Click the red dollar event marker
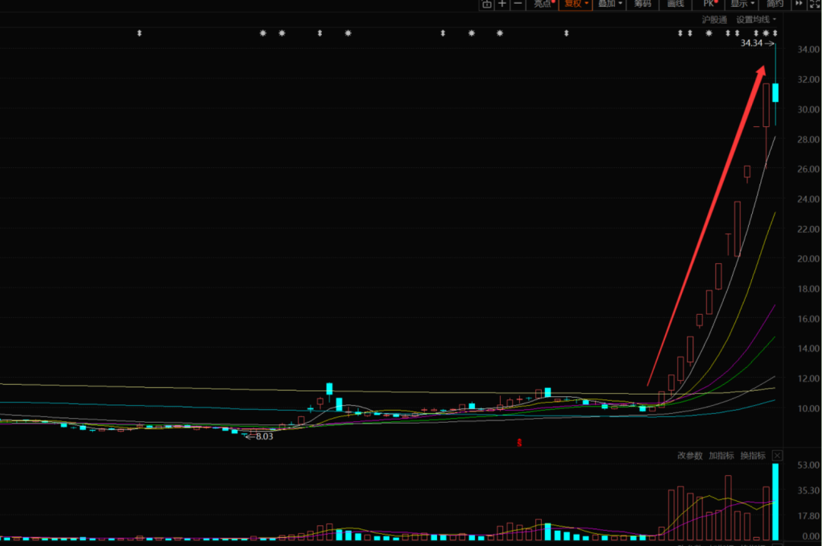The width and height of the screenshot is (822, 546). [x=520, y=443]
